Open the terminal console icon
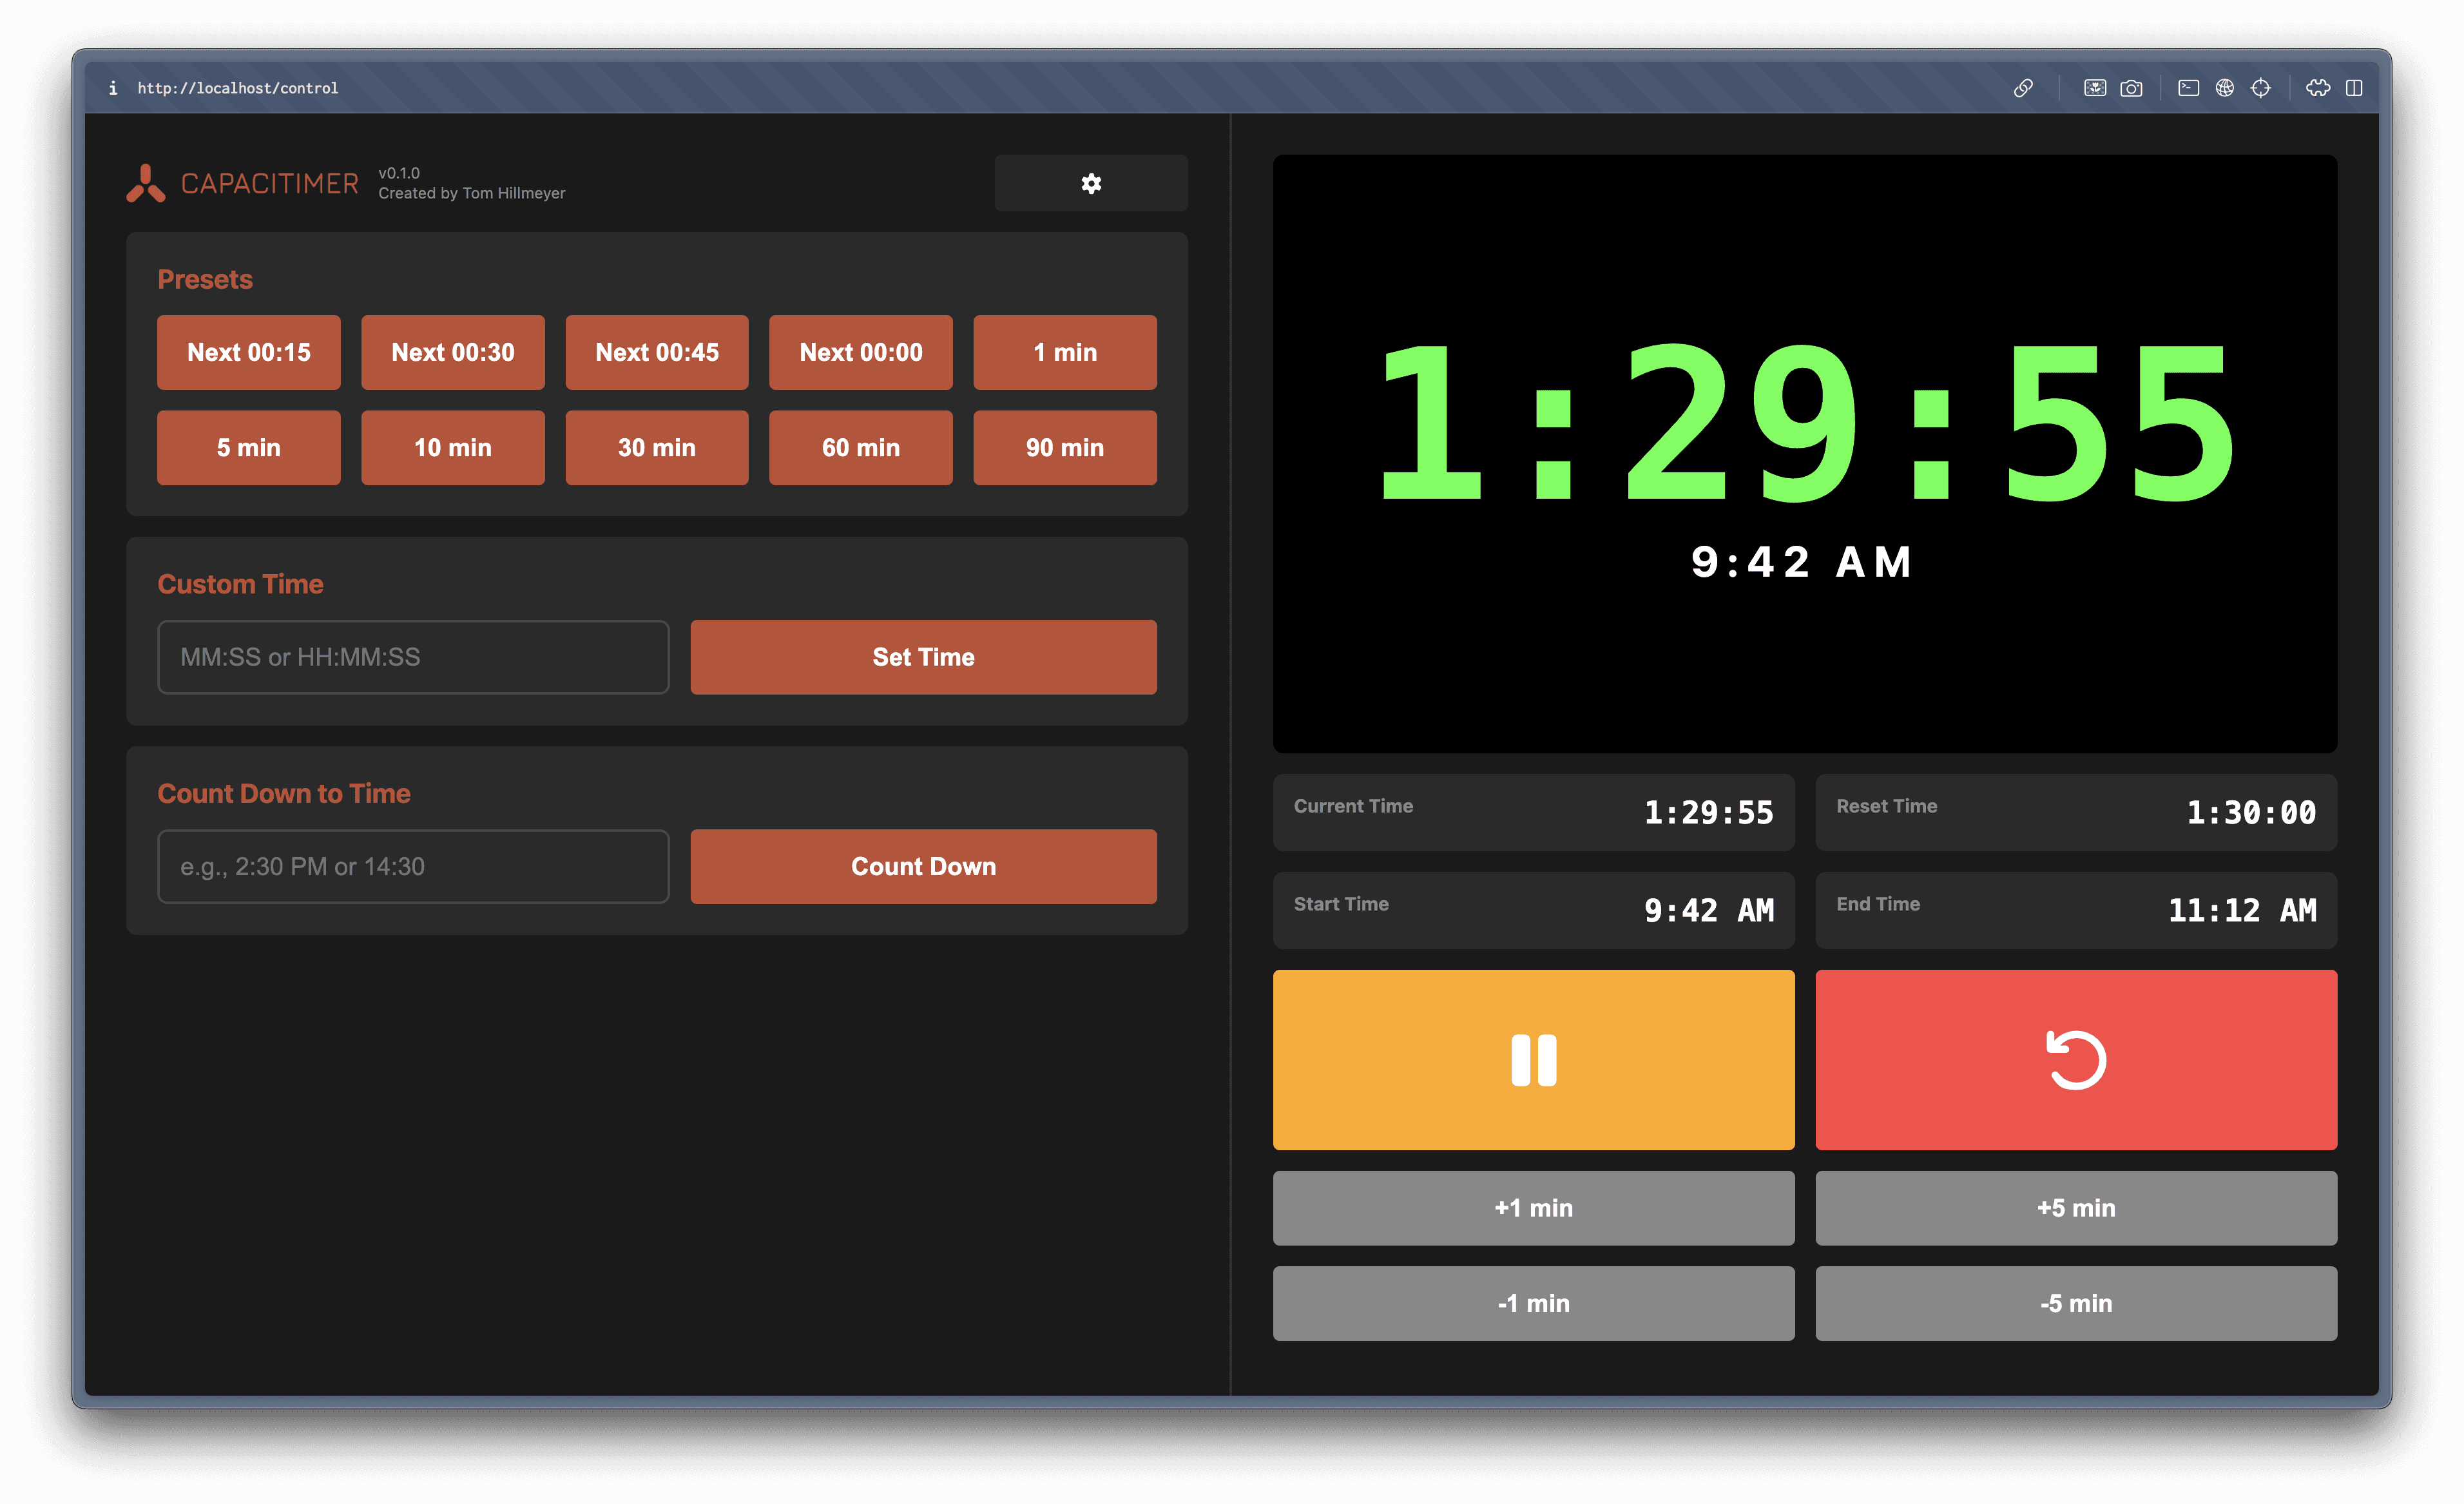The height and width of the screenshot is (1504, 2464). (2188, 88)
